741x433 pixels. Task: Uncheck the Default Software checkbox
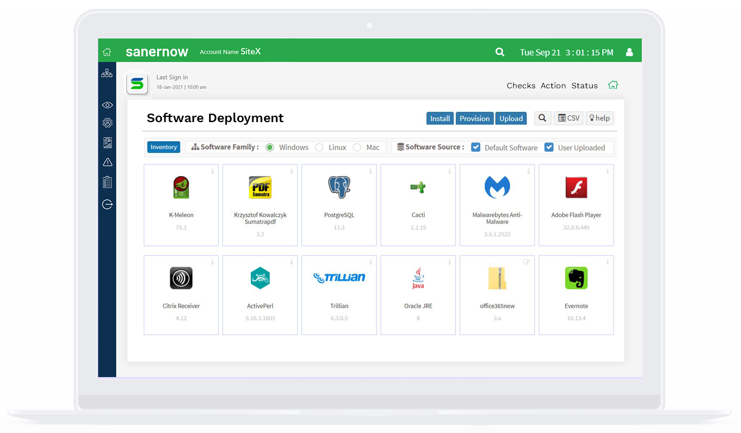pyautogui.click(x=476, y=147)
